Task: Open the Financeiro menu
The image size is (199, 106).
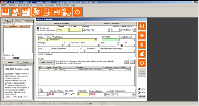Action: point(13,5)
